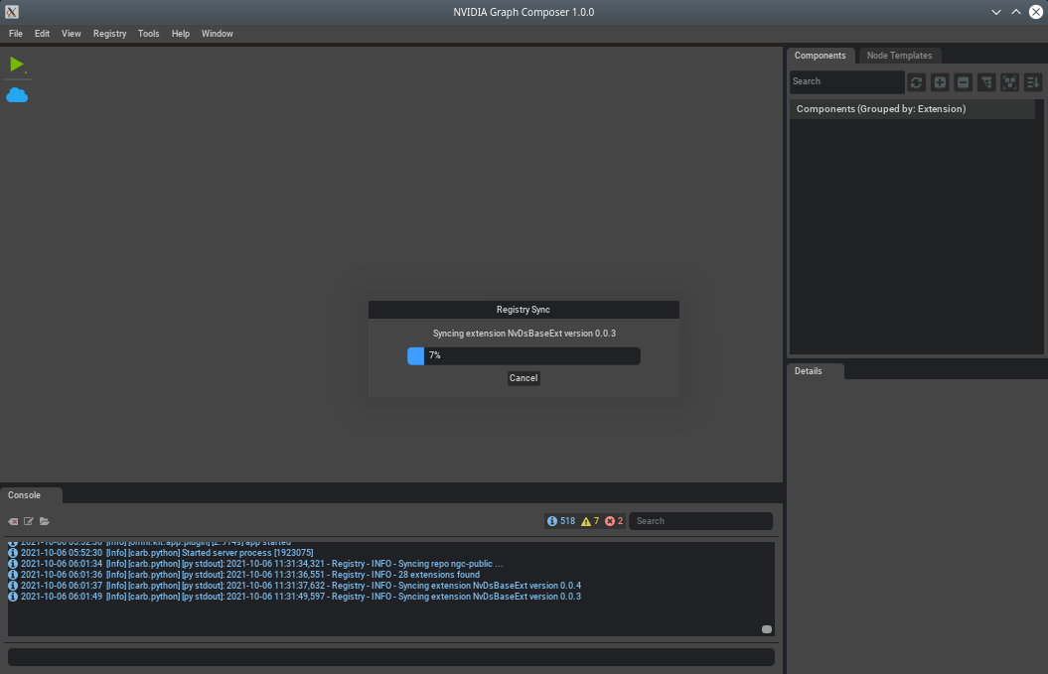Clear the console log

coord(14,521)
